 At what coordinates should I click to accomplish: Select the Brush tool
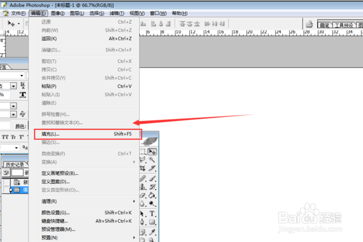tap(152, 178)
